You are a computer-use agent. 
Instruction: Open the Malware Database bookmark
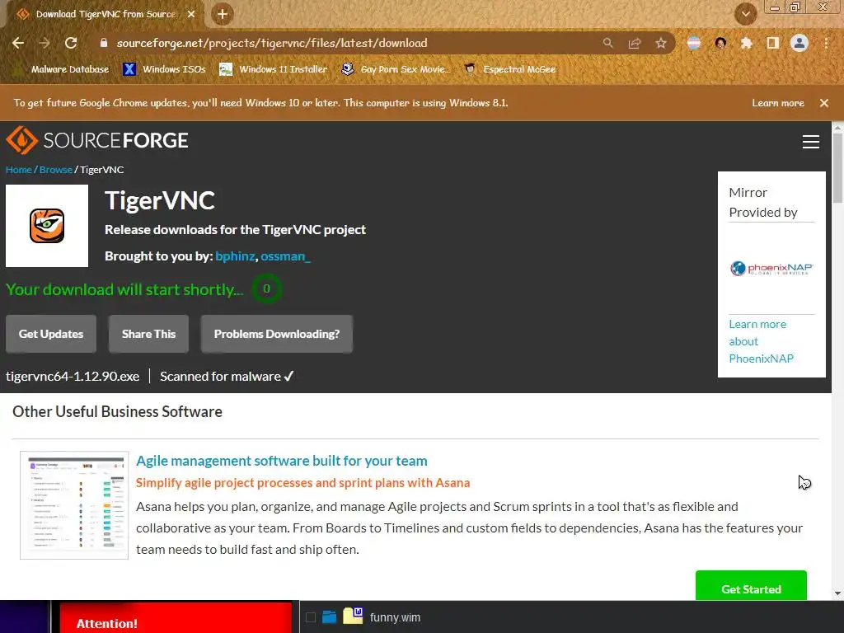(x=63, y=69)
